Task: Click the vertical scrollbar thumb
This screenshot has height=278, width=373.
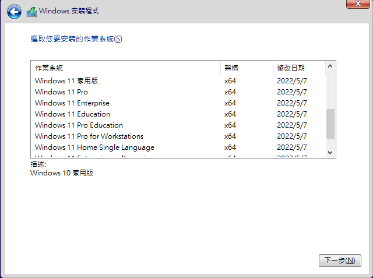Action: pos(330,124)
